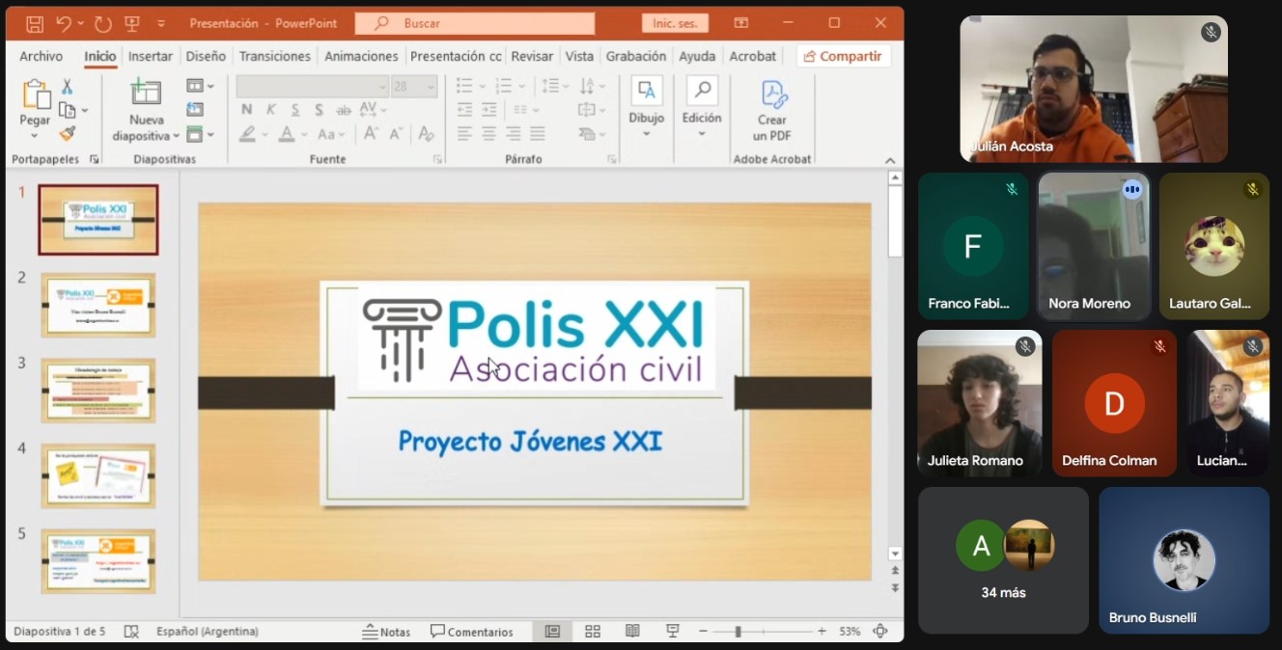This screenshot has width=1282, height=650.
Task: Click in the Buscar search box
Action: click(475, 23)
